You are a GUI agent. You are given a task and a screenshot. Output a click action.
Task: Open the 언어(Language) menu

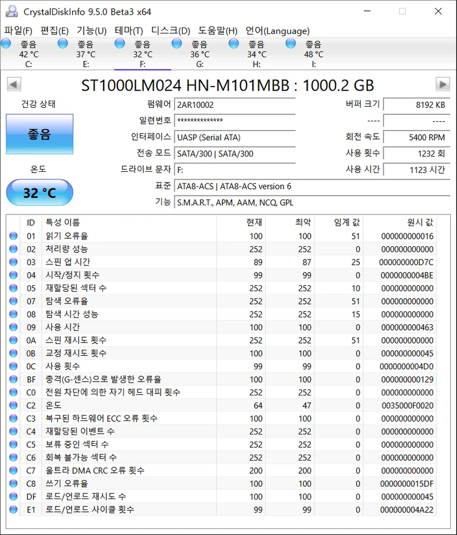point(277,30)
